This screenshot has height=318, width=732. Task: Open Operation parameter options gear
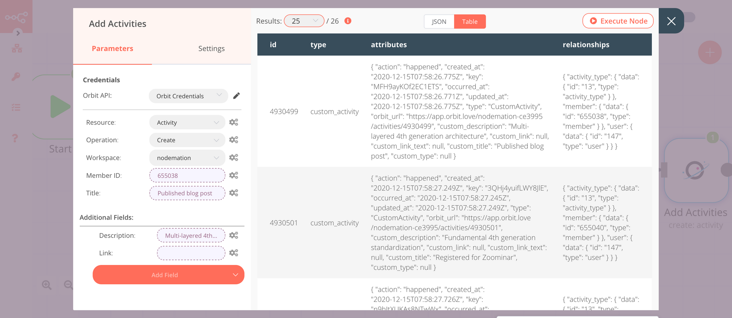pos(234,140)
